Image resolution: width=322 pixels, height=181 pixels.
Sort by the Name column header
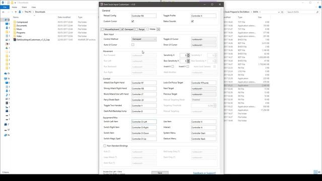coord(16,17)
